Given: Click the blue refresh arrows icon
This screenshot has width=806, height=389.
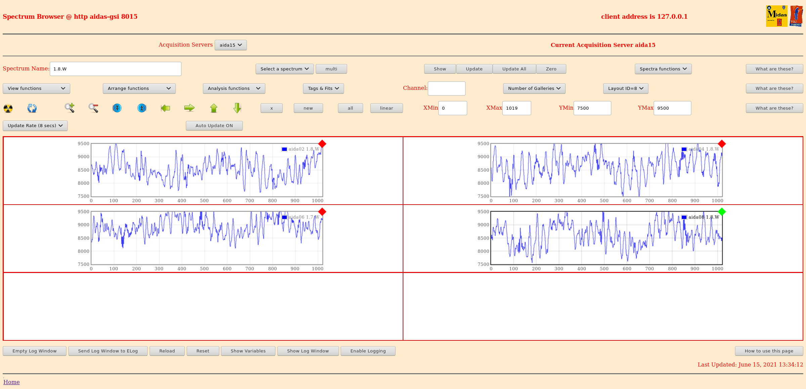Looking at the screenshot, I should (32, 108).
